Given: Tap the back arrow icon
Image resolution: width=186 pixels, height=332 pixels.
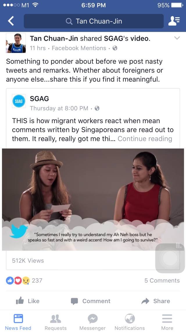Looking at the screenshot, I should 11,21.
